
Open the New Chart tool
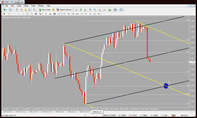(x=4, y=10)
